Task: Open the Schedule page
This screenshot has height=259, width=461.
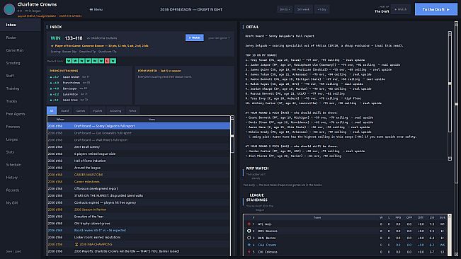Action: [20, 165]
